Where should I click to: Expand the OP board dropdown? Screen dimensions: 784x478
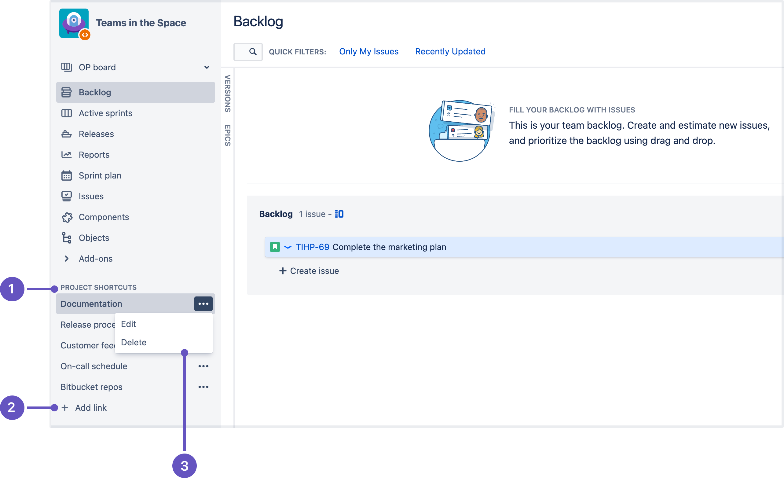[207, 67]
